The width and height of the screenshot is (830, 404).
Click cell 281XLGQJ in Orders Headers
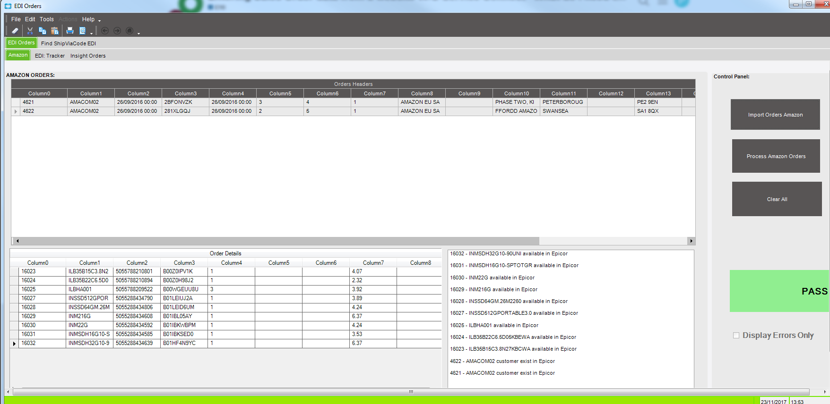click(x=186, y=111)
